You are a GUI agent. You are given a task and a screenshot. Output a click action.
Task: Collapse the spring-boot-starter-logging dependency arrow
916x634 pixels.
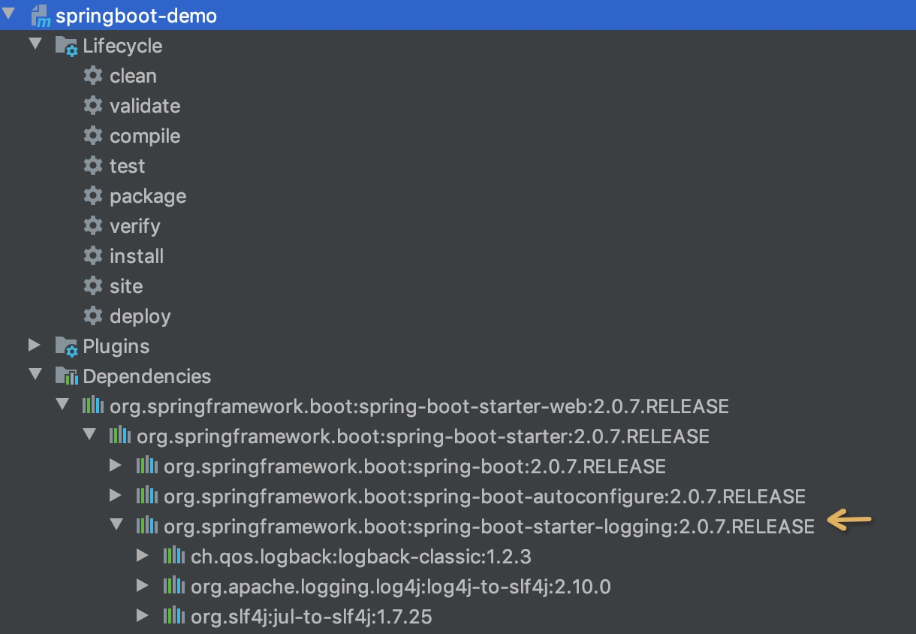tap(116, 525)
